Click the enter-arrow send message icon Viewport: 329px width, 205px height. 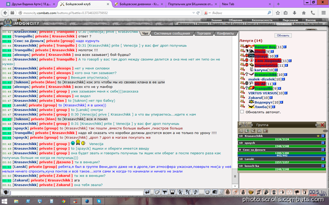(147, 192)
